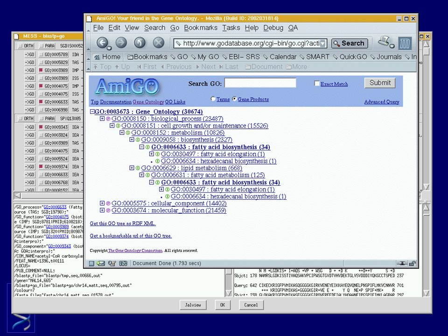
Task: Open the Mail icon in the status bar
Action: (x=101, y=263)
